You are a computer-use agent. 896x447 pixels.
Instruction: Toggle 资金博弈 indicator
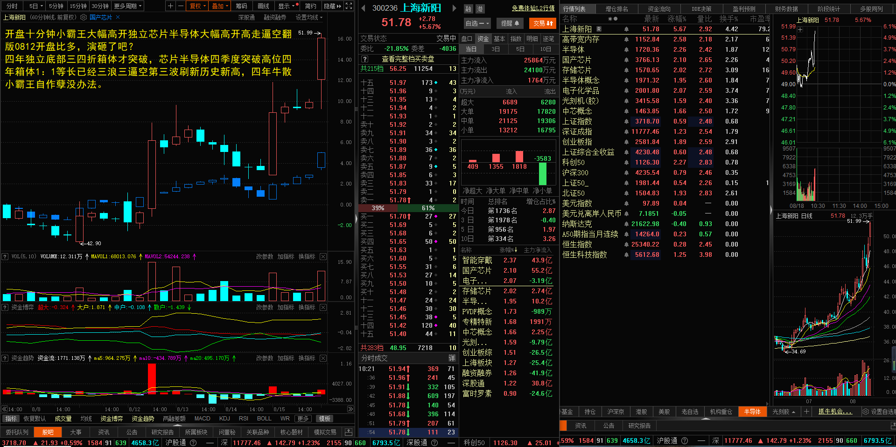[112, 419]
